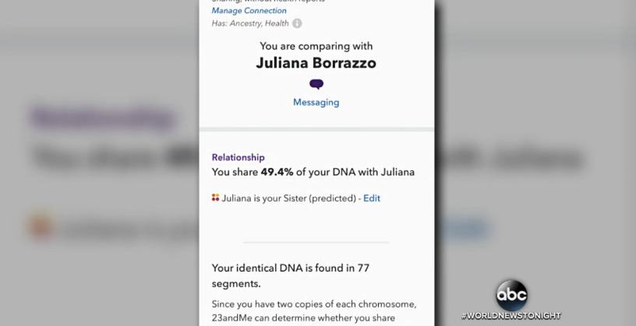Click the purple Relationship heading

[x=238, y=157]
